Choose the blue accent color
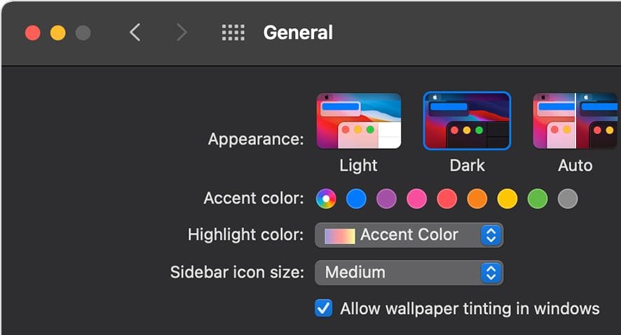Screen dimensions: 621x335 [x=356, y=199]
